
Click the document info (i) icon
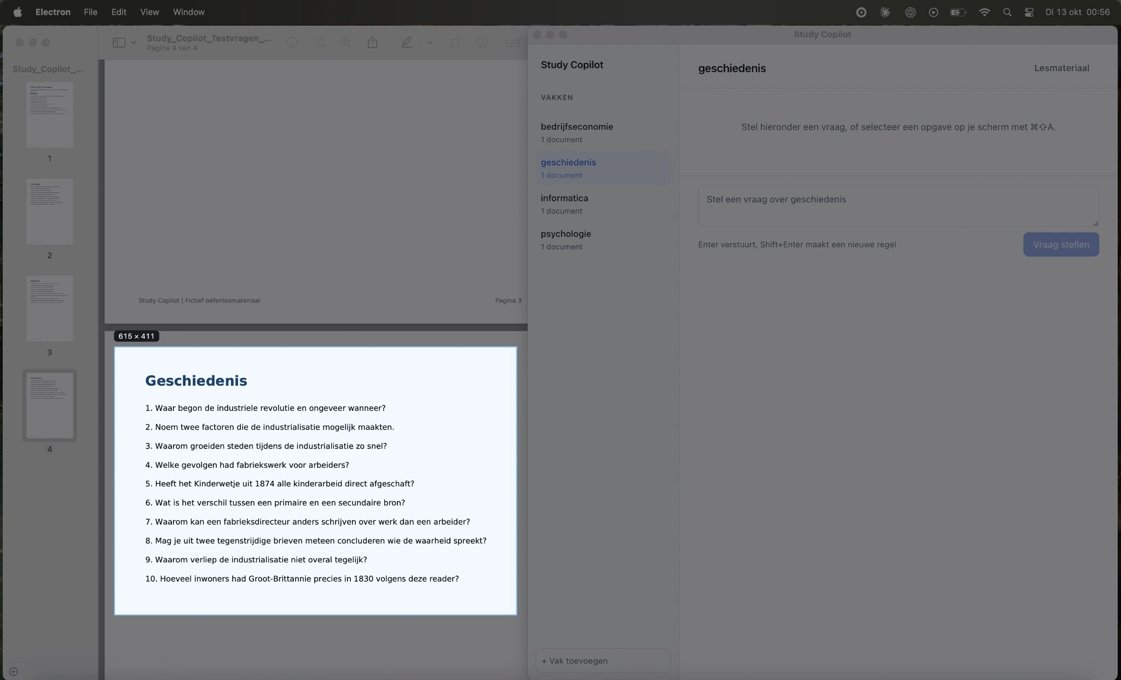[x=292, y=43]
